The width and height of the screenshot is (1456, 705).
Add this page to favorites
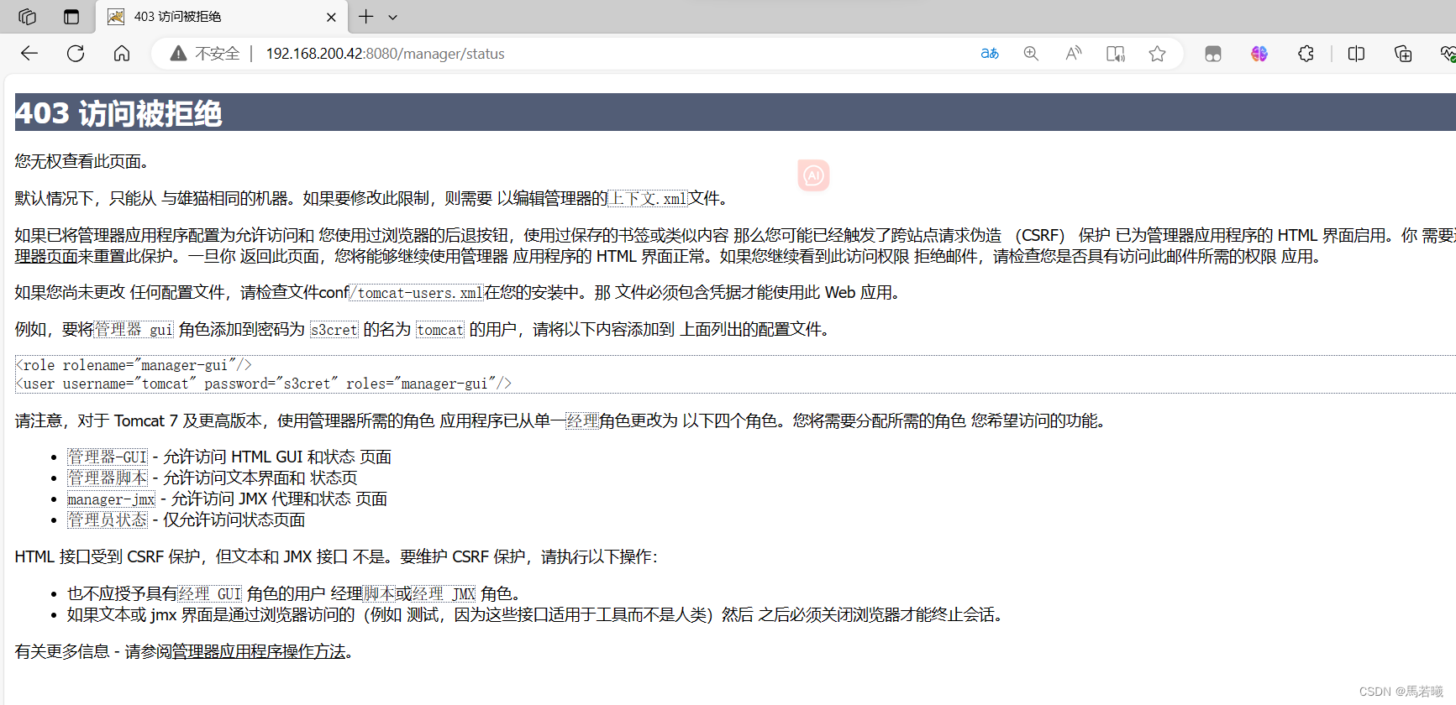tap(1158, 54)
